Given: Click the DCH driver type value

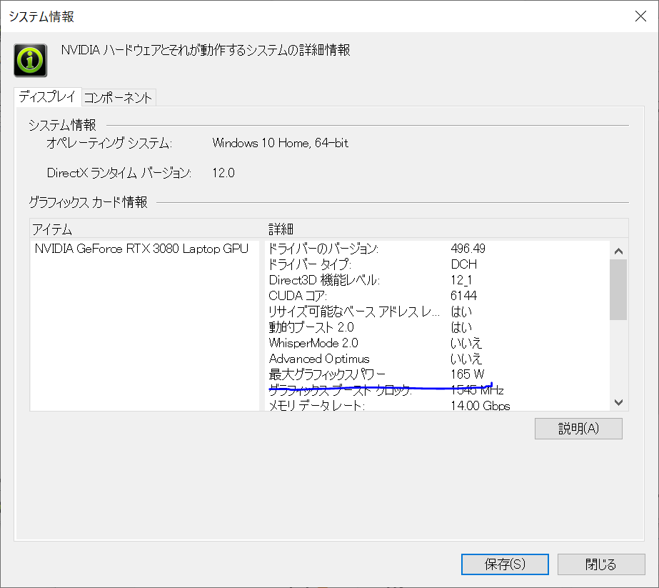Looking at the screenshot, I should click(x=463, y=264).
